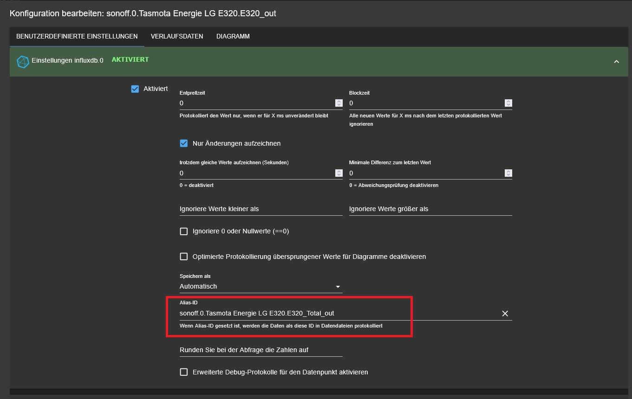Image resolution: width=632 pixels, height=399 pixels.
Task: Switch to the Verlaufsdaten tab
Action: tap(177, 36)
